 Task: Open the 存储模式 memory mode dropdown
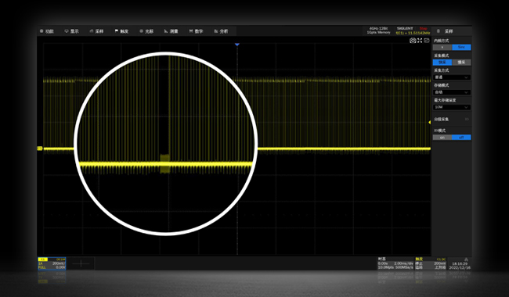click(x=452, y=92)
